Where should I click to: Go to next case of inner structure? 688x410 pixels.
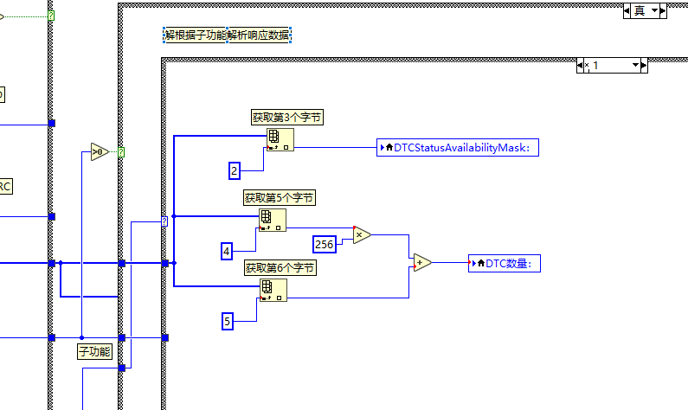[x=644, y=66]
